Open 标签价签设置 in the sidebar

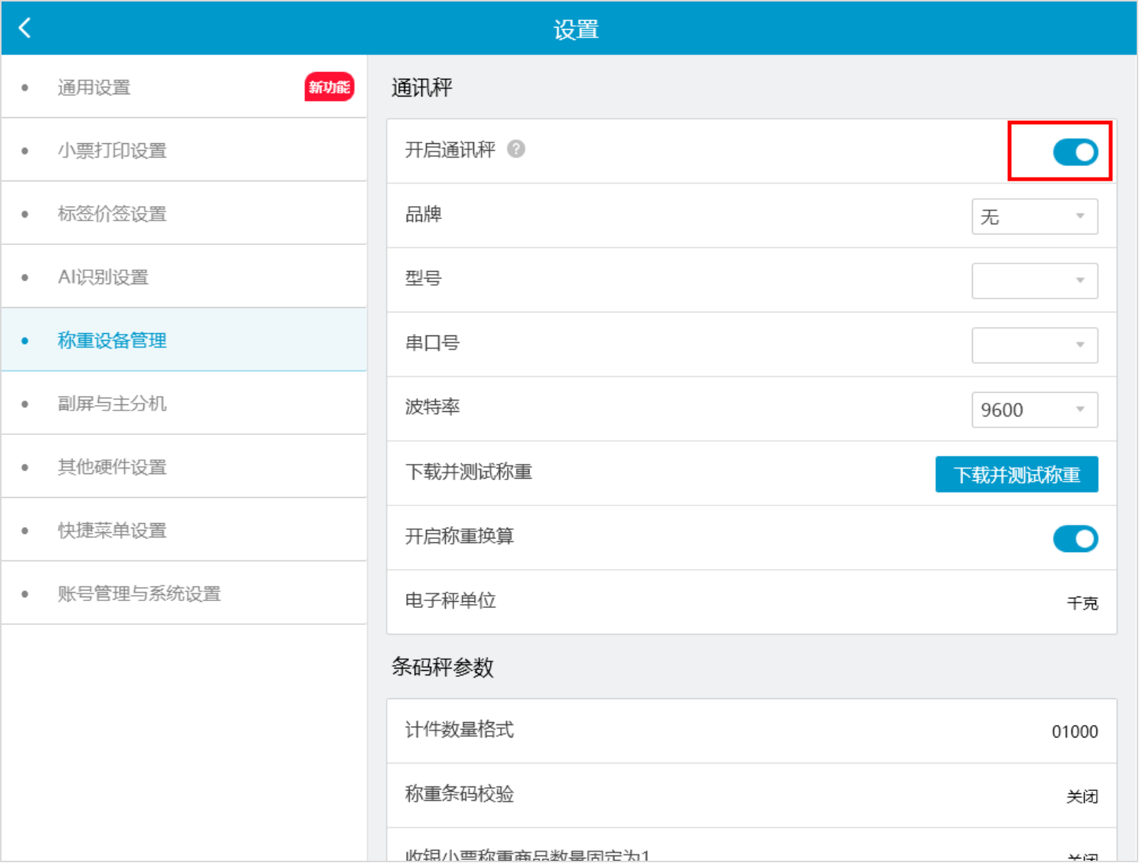click(184, 214)
